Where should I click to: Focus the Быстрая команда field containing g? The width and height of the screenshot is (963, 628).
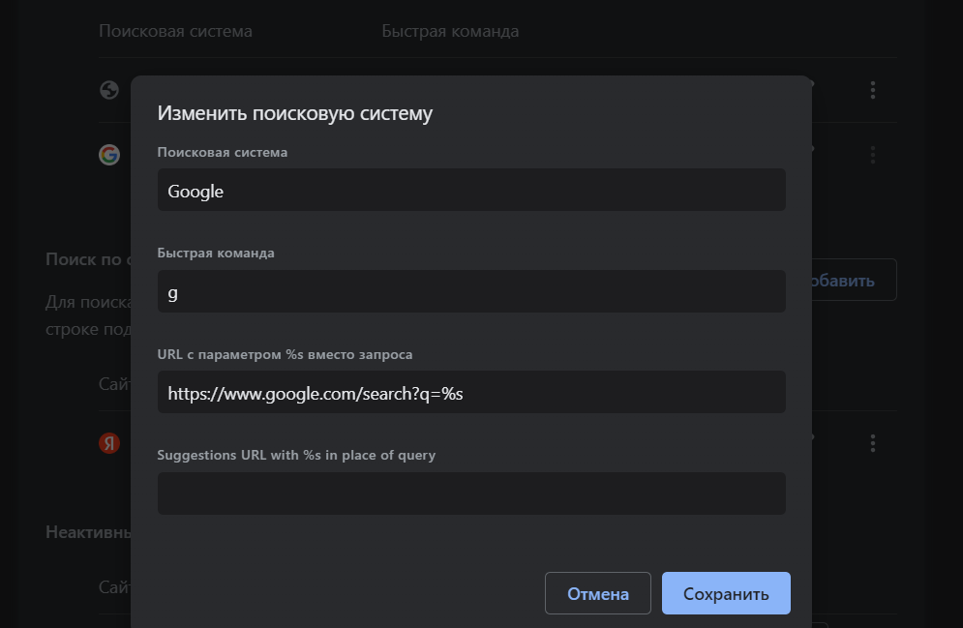pyautogui.click(x=471, y=291)
